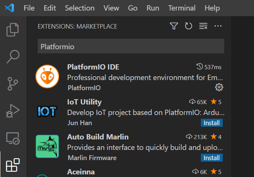Click IoT Utility's 5 star rating

point(216,102)
